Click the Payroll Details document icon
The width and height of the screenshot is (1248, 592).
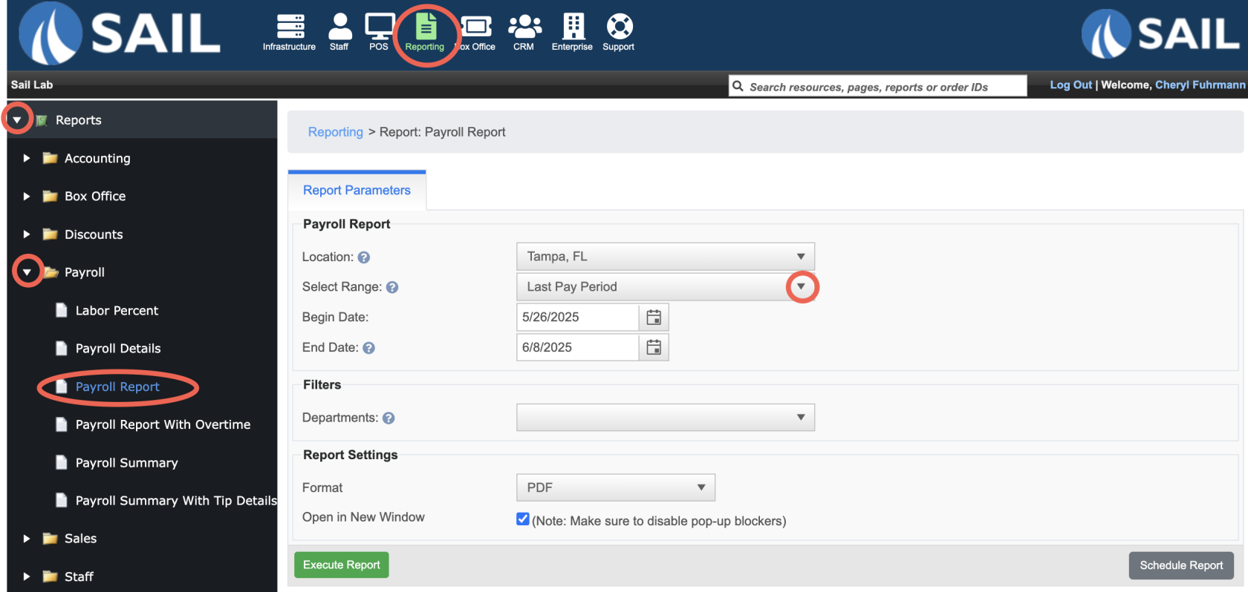point(62,348)
